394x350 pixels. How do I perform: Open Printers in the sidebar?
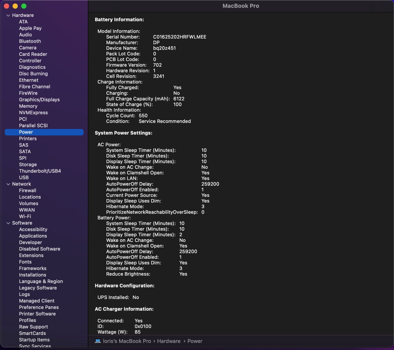[28, 138]
